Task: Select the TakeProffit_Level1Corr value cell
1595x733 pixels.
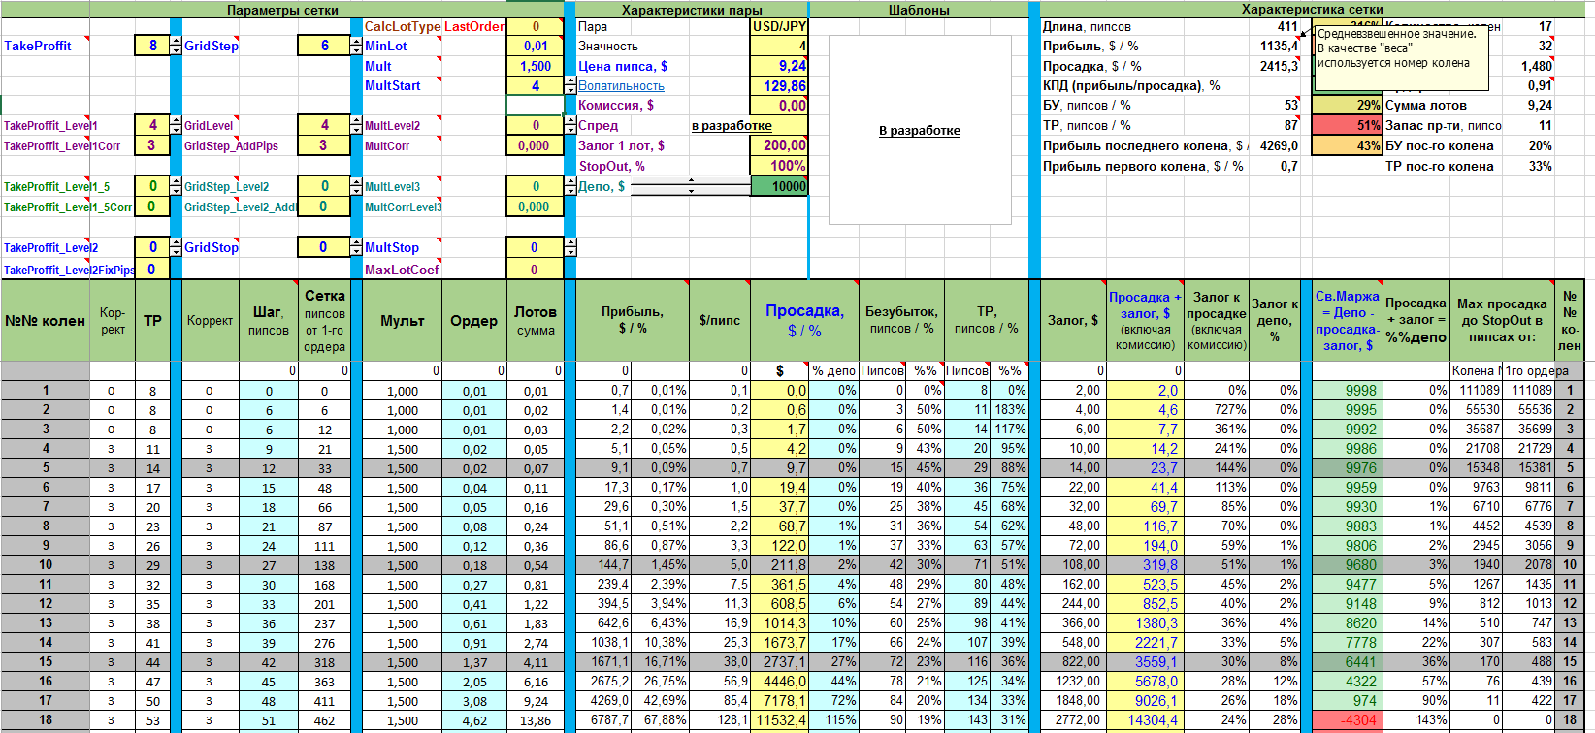Action: click(152, 145)
